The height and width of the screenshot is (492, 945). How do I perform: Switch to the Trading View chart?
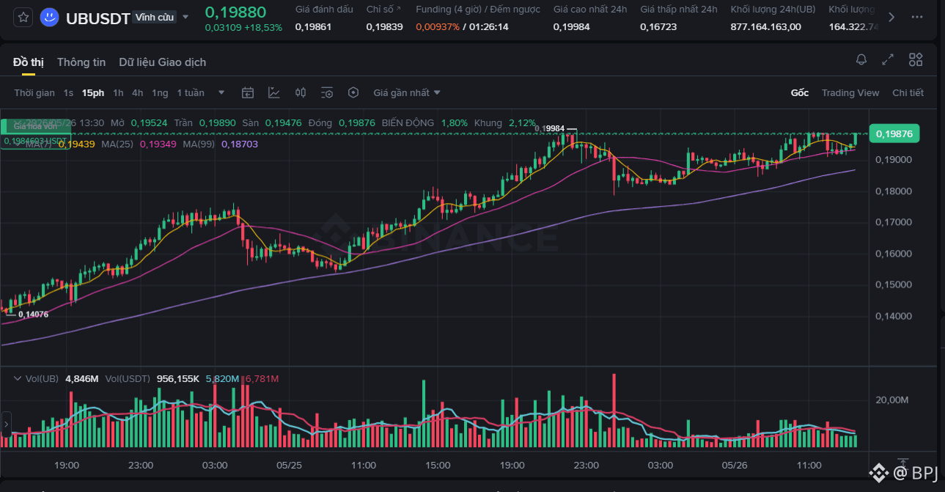tap(850, 92)
